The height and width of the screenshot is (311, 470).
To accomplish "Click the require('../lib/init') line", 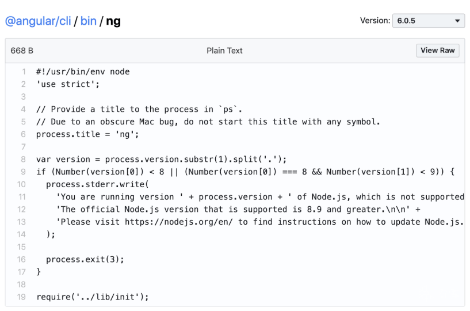I will coord(92,297).
